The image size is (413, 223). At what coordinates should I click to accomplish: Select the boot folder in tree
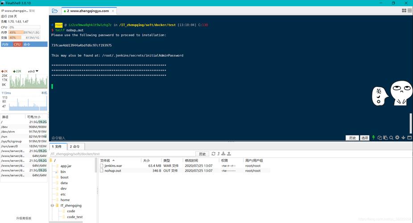pyautogui.click(x=64, y=177)
